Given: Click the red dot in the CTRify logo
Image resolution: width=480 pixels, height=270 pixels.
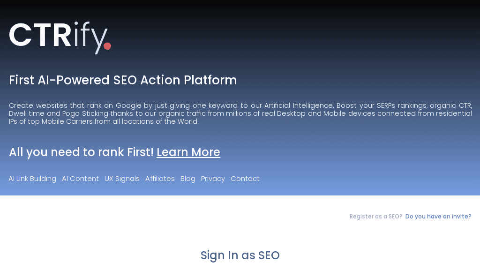Looking at the screenshot, I should coord(107,45).
